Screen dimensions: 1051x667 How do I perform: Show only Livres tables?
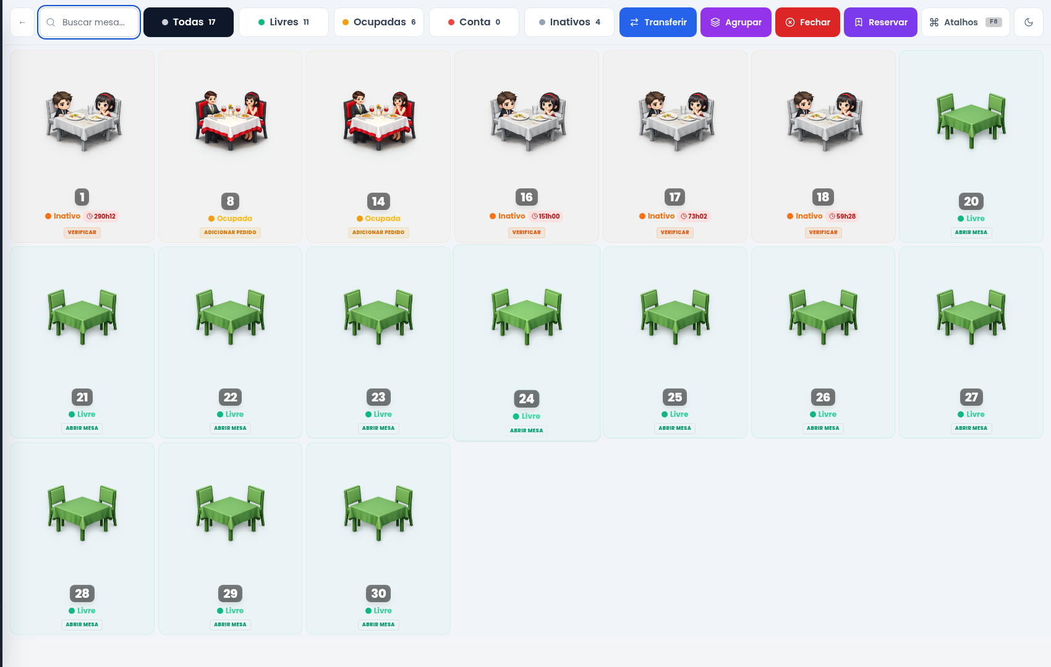click(x=284, y=22)
